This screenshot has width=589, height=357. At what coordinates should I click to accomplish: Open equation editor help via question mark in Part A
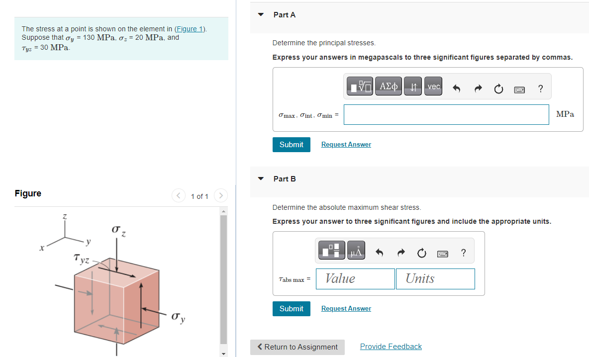540,89
